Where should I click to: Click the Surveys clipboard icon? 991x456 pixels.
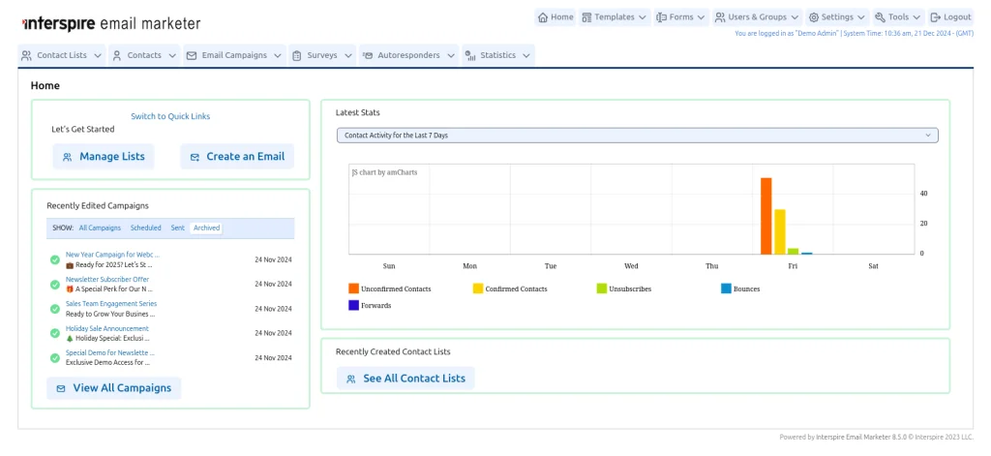tap(296, 55)
